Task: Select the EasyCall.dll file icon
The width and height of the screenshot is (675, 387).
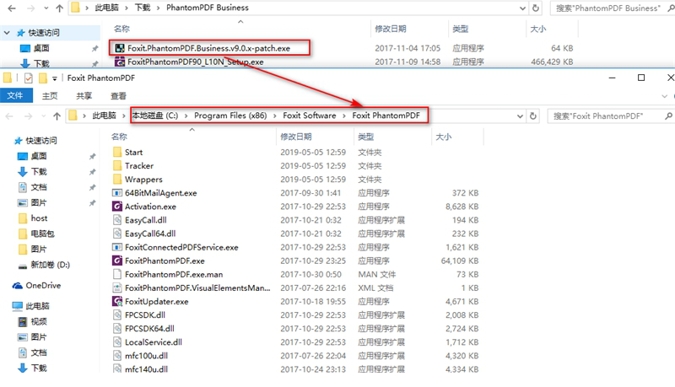Action: pyautogui.click(x=117, y=220)
